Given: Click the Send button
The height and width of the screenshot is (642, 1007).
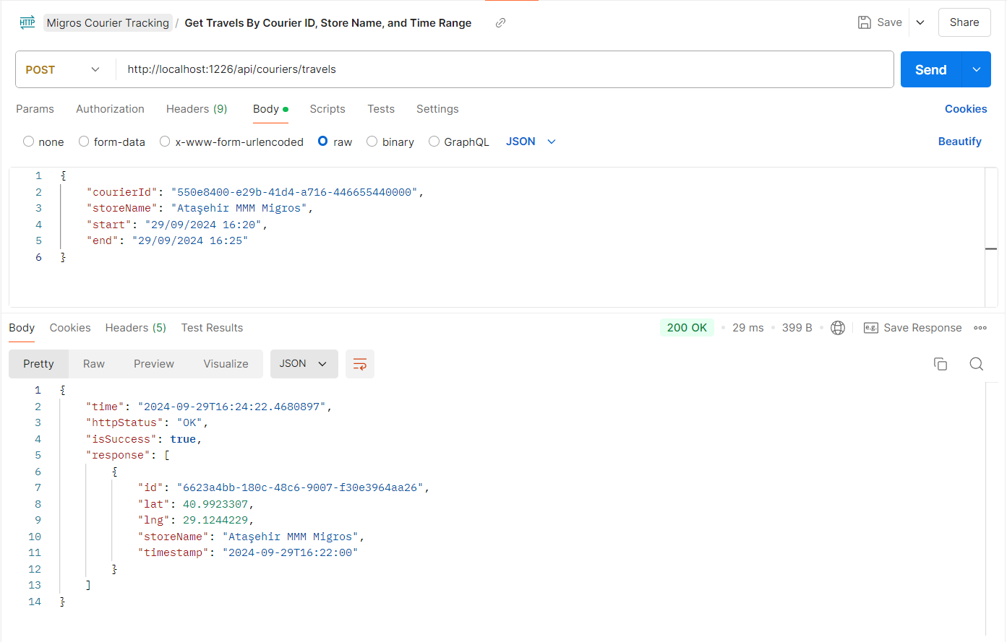Looking at the screenshot, I should click(x=931, y=69).
